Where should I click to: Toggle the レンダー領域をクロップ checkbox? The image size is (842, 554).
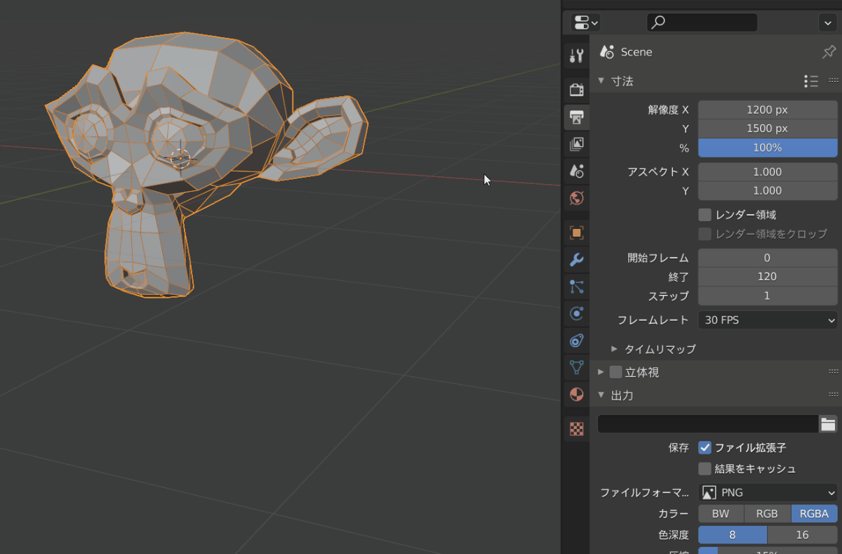pos(705,234)
